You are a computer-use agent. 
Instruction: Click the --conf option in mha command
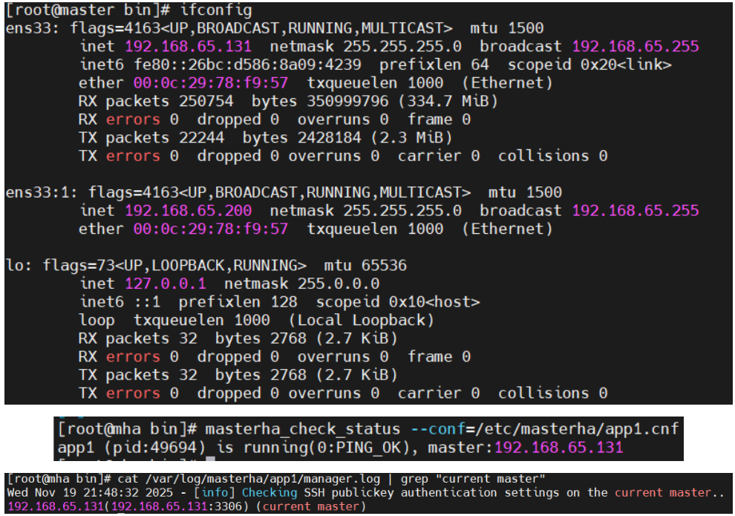437,429
